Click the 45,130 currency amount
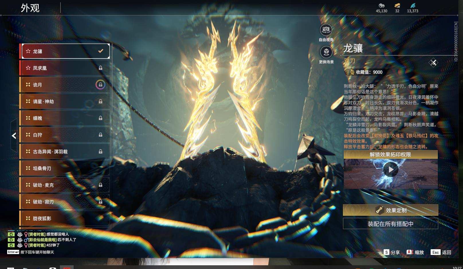Image resolution: width=463 pixels, height=269 pixels. (x=381, y=11)
